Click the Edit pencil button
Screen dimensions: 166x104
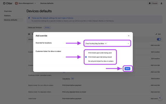(158, 34)
